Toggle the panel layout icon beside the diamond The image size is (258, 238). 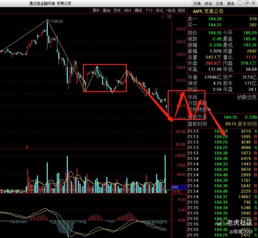point(169,16)
